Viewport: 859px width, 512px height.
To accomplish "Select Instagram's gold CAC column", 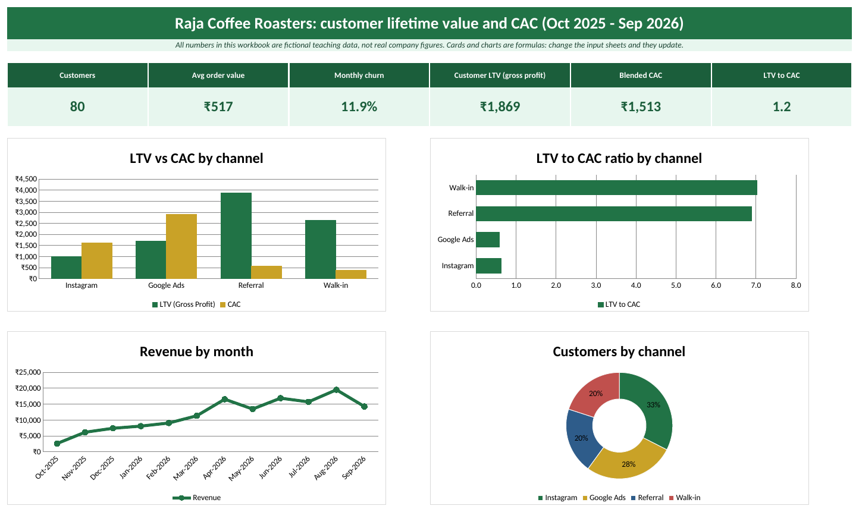I will point(97,260).
